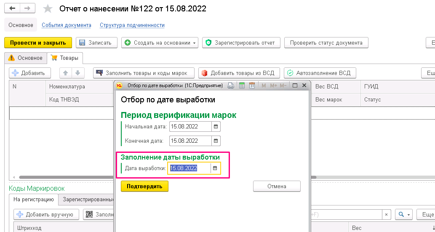Open the search magnifier dropdown

(404, 214)
